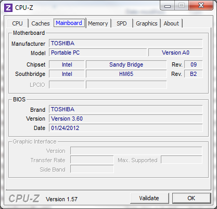Select the BIOS 'Version 3.60' field
This screenshot has width=217, height=209.
[126, 119]
